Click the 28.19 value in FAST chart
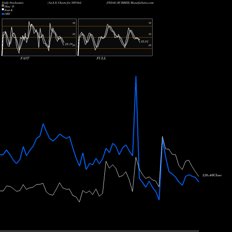Screen dimensions: 232x232 point(69,44)
